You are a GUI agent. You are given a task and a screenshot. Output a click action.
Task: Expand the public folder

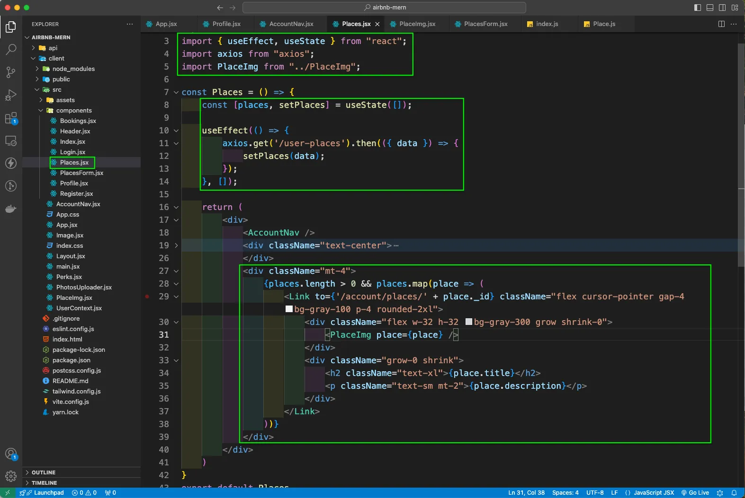(37, 79)
